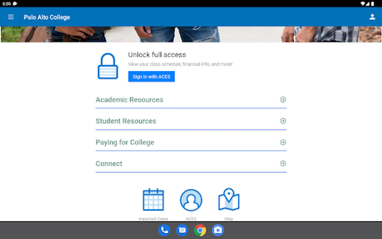The height and width of the screenshot is (239, 382).
Task: Launch the Phone app in dock
Action: click(x=164, y=230)
